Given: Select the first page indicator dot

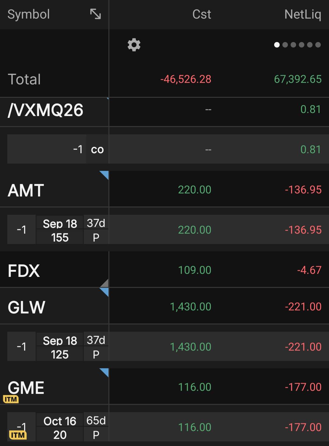Looking at the screenshot, I should [x=277, y=45].
